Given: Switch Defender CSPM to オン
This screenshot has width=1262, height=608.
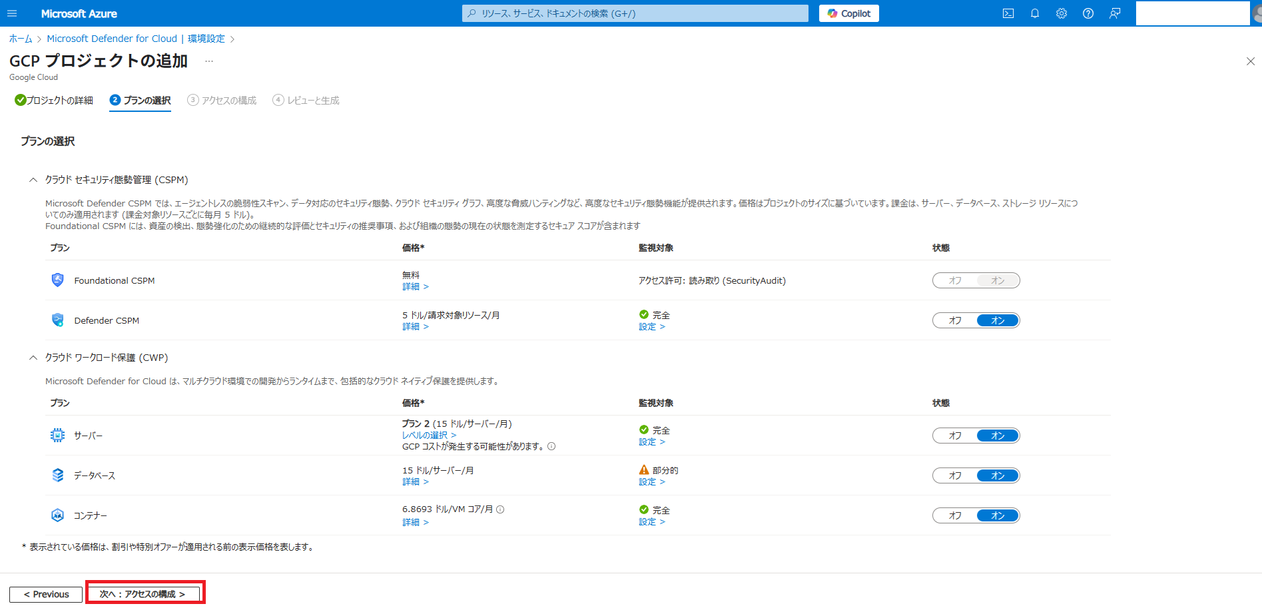Looking at the screenshot, I should (998, 320).
